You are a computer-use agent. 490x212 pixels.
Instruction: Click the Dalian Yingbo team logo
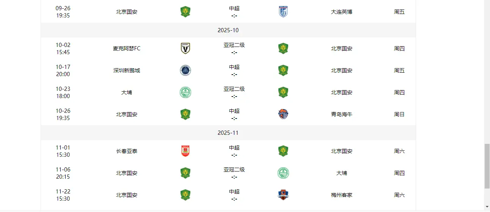coord(283,12)
